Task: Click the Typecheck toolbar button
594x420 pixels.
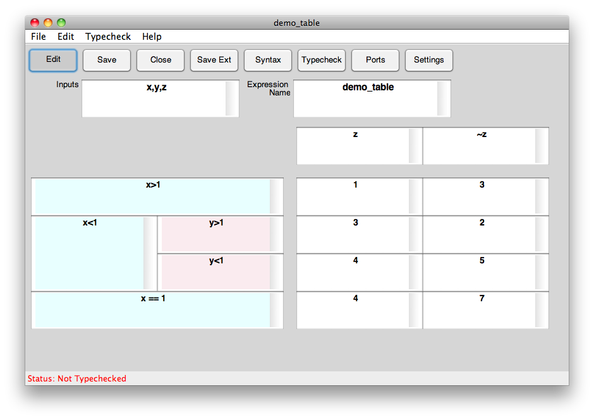Action: click(x=322, y=60)
